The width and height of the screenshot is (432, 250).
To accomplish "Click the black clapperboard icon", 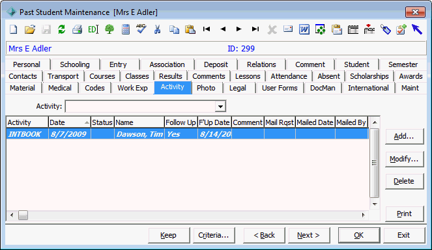I will [x=353, y=29].
